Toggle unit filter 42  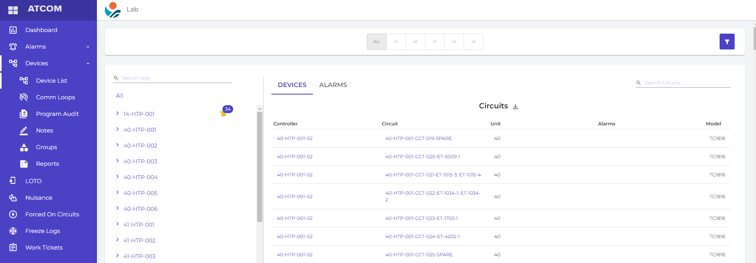click(x=454, y=42)
